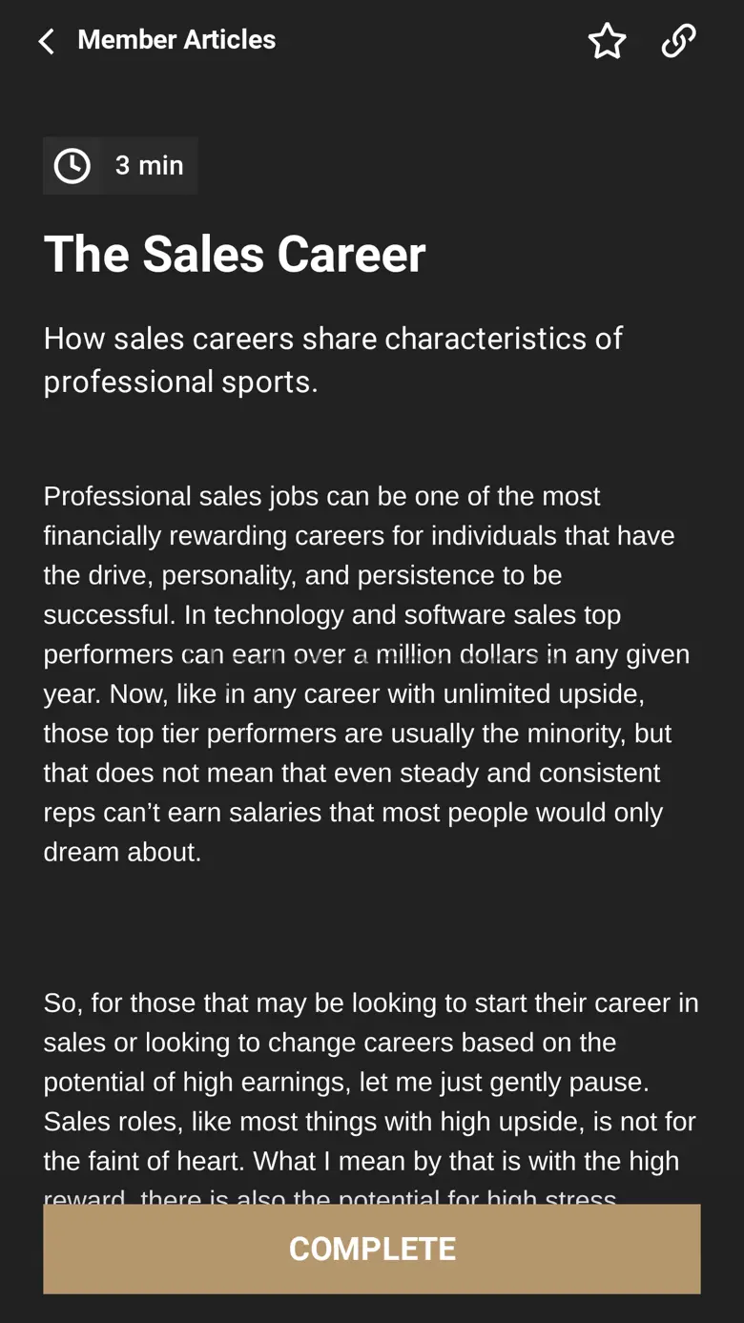Click "The Sales Career" article heading
Viewport: 744px width, 1323px height.
235,255
